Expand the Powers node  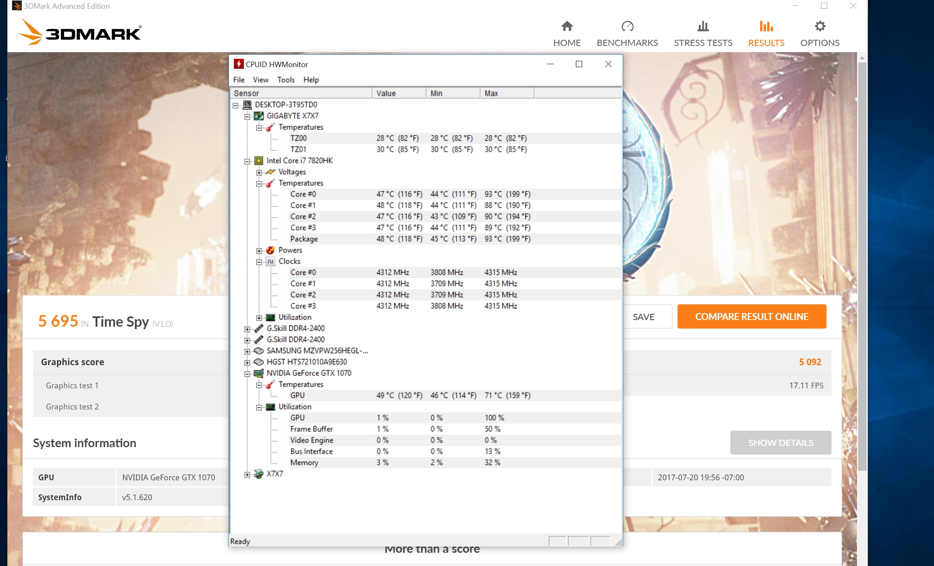pos(259,250)
